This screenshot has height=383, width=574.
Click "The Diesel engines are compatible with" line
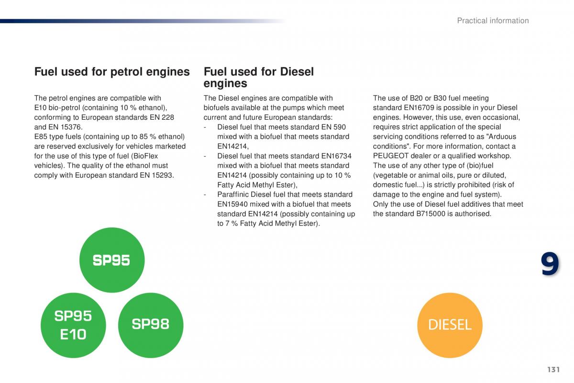click(268, 98)
